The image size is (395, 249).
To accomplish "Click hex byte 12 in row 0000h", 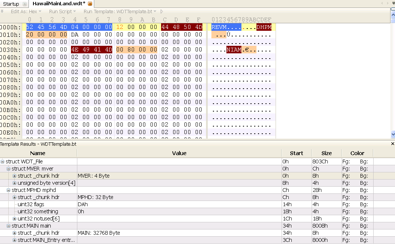I will pos(120,27).
